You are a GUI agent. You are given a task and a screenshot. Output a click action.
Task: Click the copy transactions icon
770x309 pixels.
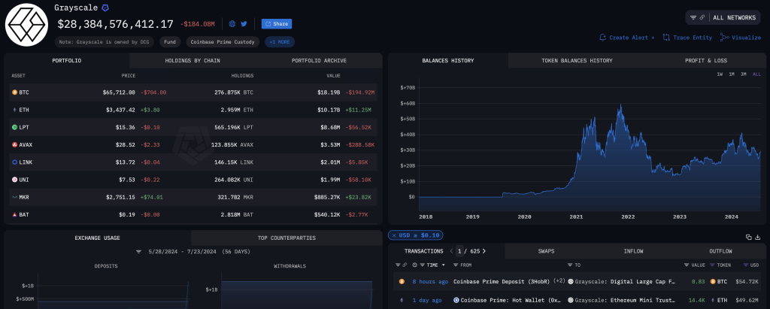(748, 238)
